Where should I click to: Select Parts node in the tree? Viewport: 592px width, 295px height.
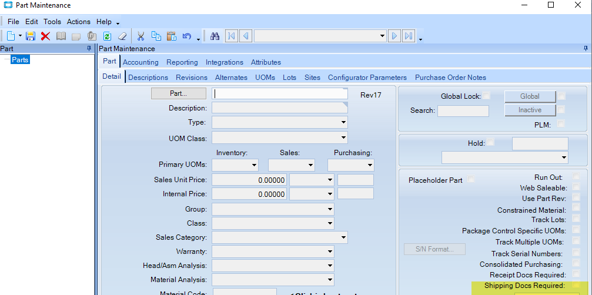[20, 59]
